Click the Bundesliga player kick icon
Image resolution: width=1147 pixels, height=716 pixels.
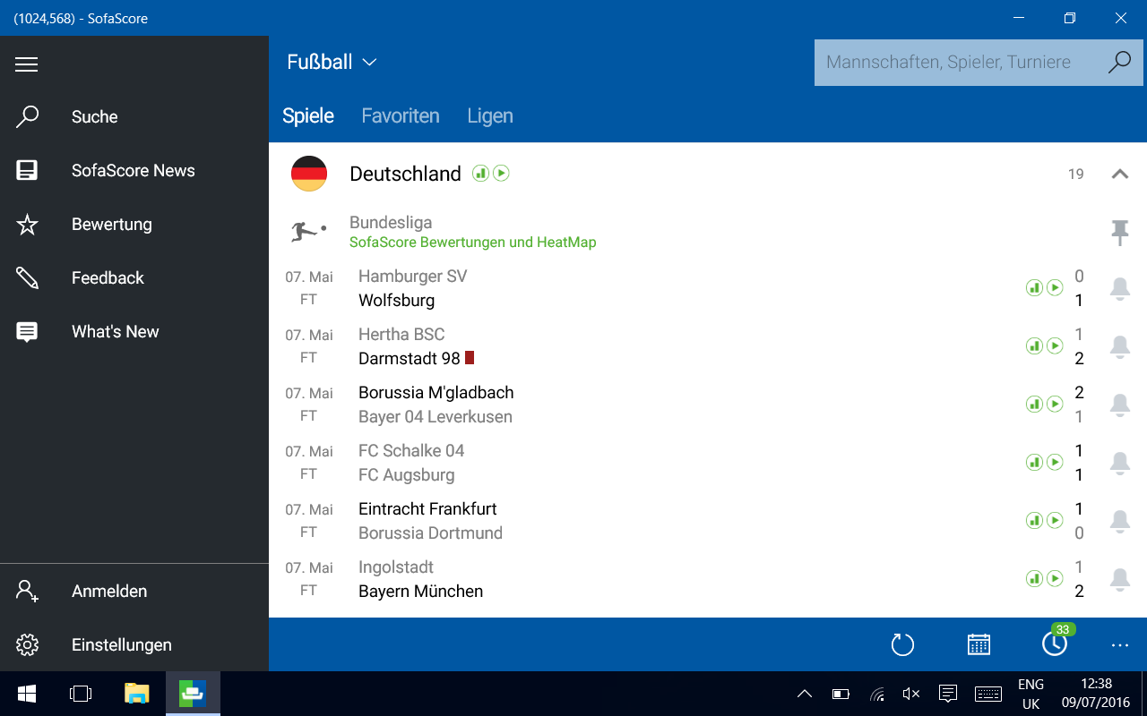tap(309, 232)
